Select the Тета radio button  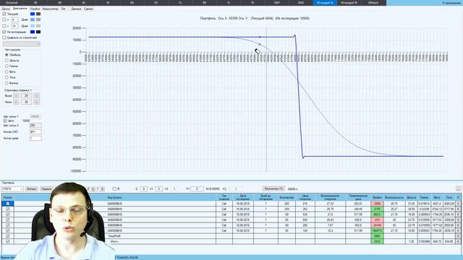tap(7, 77)
